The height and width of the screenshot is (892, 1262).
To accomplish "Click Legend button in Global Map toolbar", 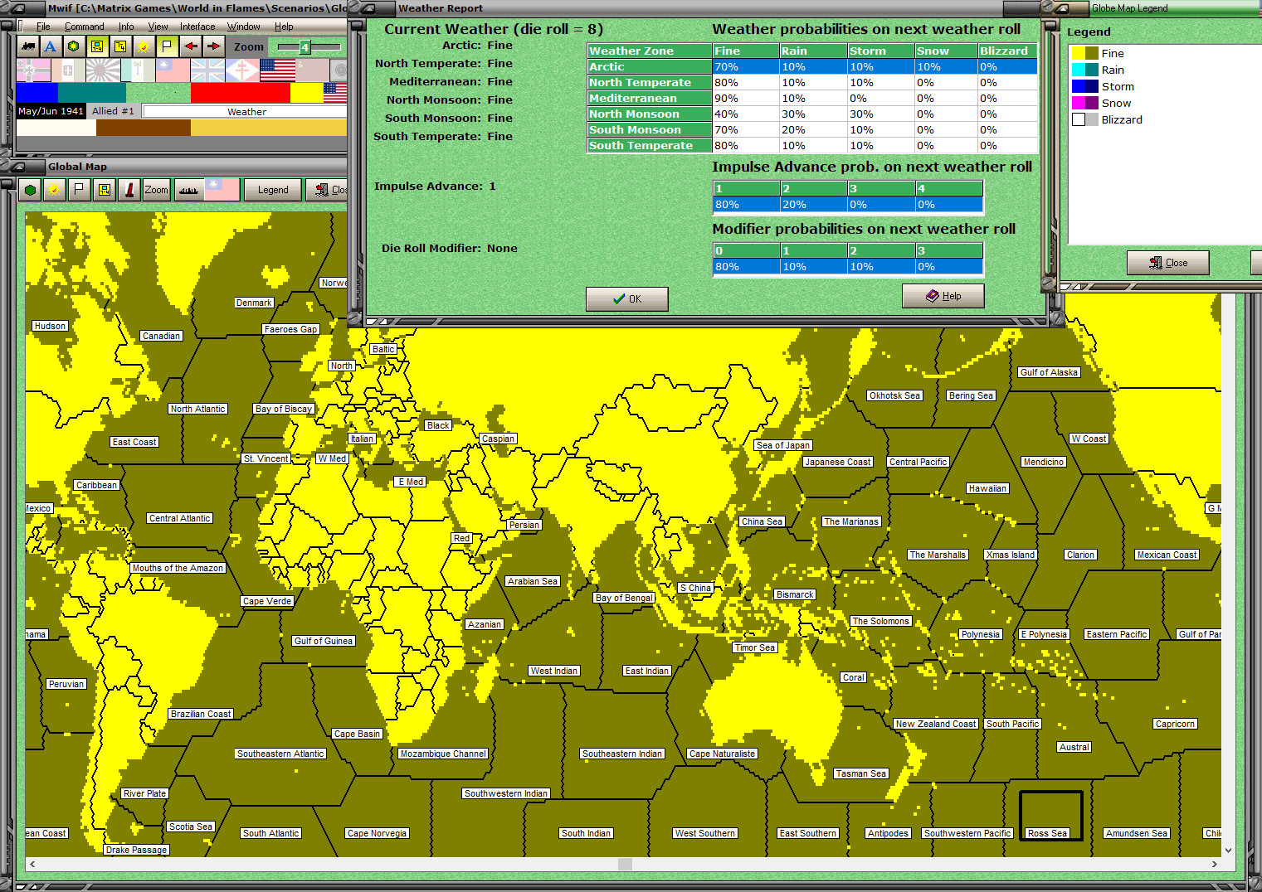I will point(273,190).
